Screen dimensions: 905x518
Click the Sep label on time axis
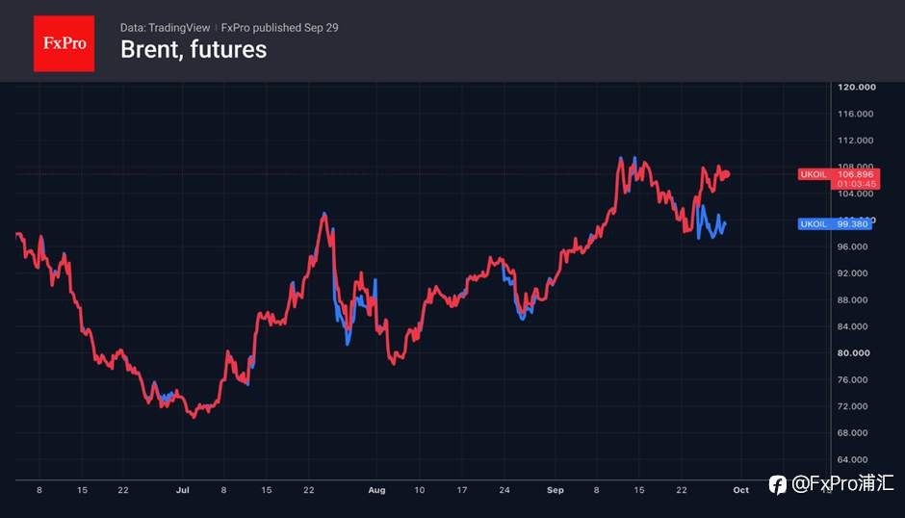[556, 490]
